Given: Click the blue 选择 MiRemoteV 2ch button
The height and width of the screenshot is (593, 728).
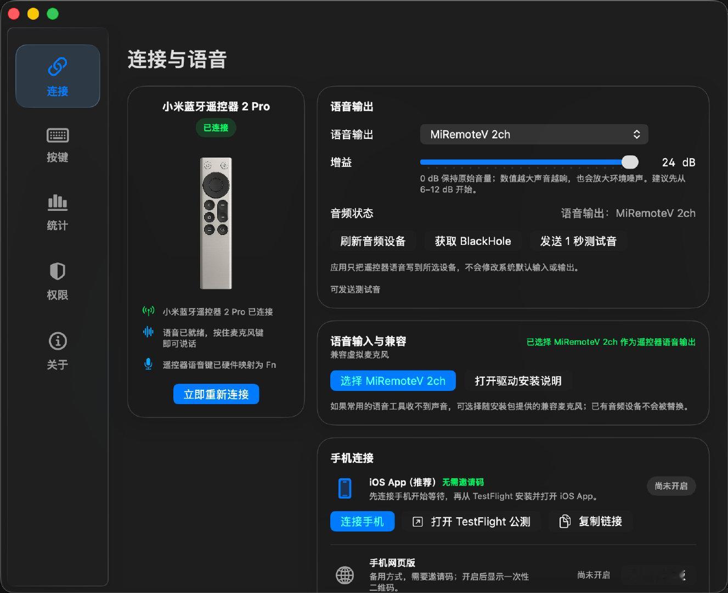Looking at the screenshot, I should 393,381.
